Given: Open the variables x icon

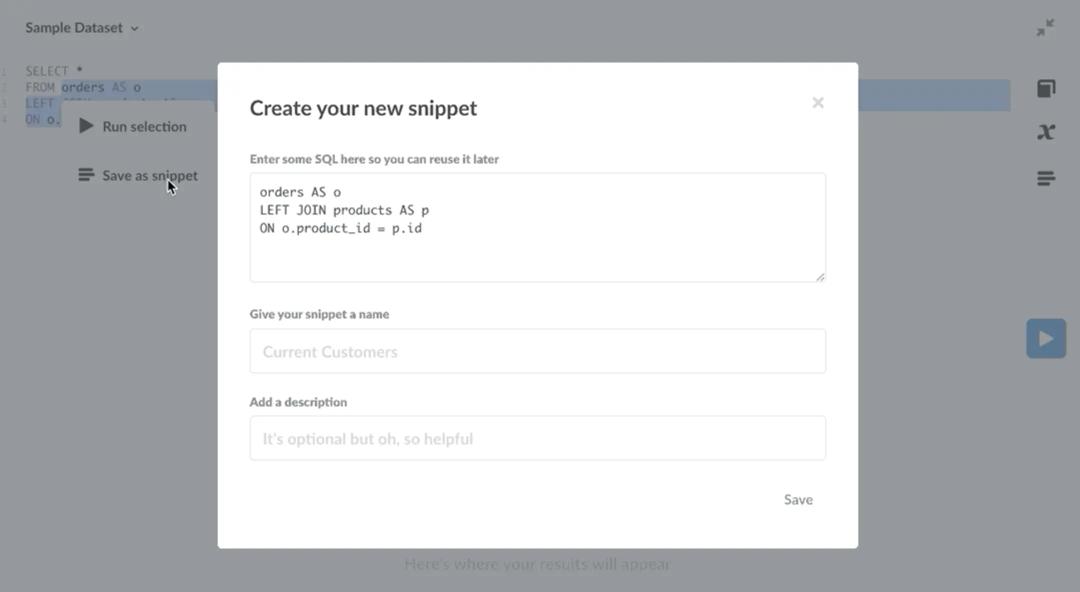Looking at the screenshot, I should (x=1046, y=132).
